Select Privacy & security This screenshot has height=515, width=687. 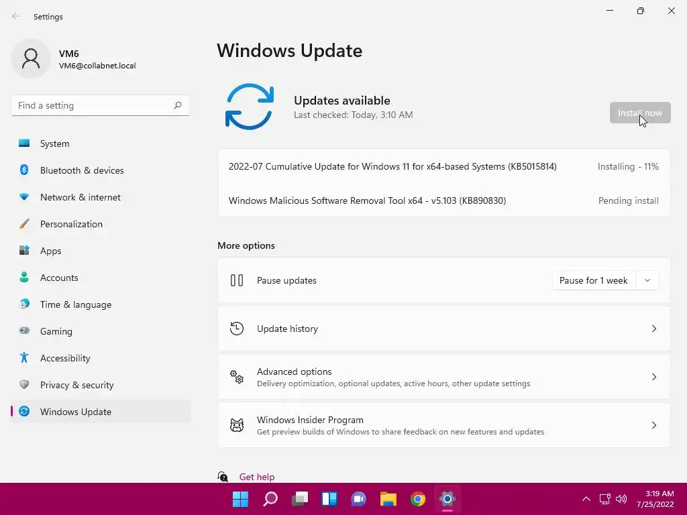(x=101, y=384)
